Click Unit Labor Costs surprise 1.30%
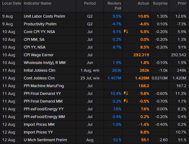Image resolution: width=189 pixels, height=144 pixels. coord(162,16)
